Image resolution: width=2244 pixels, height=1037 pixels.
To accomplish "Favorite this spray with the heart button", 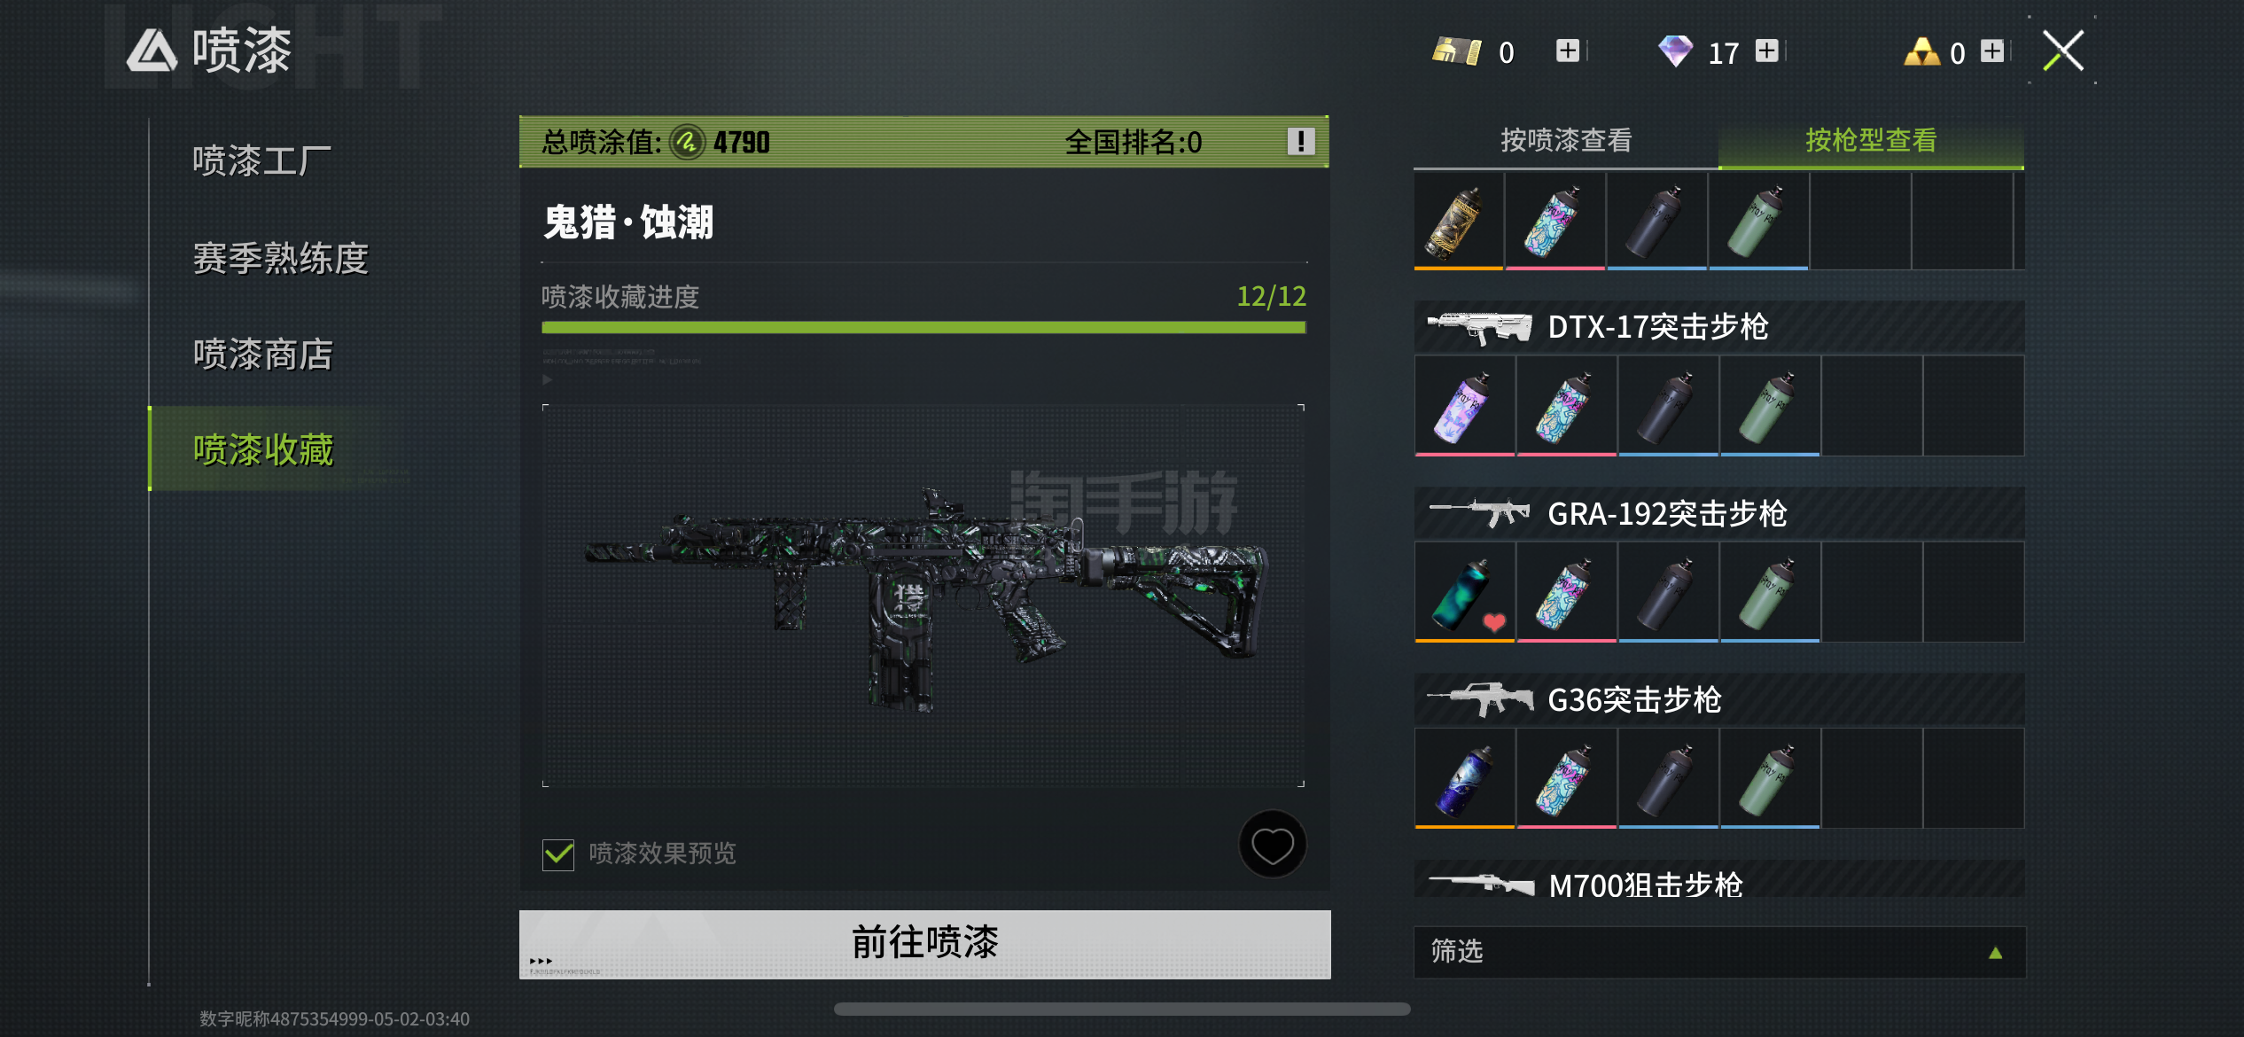I will (1272, 845).
